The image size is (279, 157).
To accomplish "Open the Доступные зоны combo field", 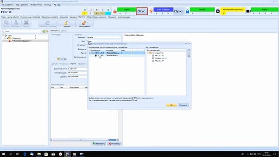I will (x=78, y=69).
